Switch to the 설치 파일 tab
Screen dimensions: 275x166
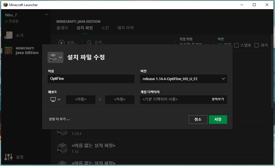(85, 28)
